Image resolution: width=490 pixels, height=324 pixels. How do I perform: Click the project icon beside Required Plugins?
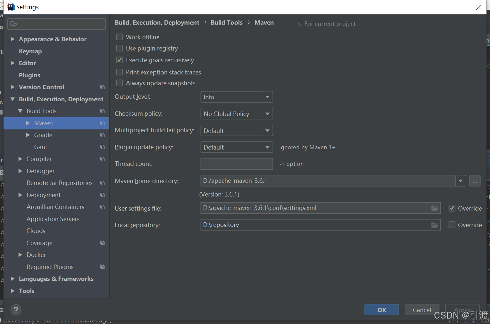tap(102, 267)
